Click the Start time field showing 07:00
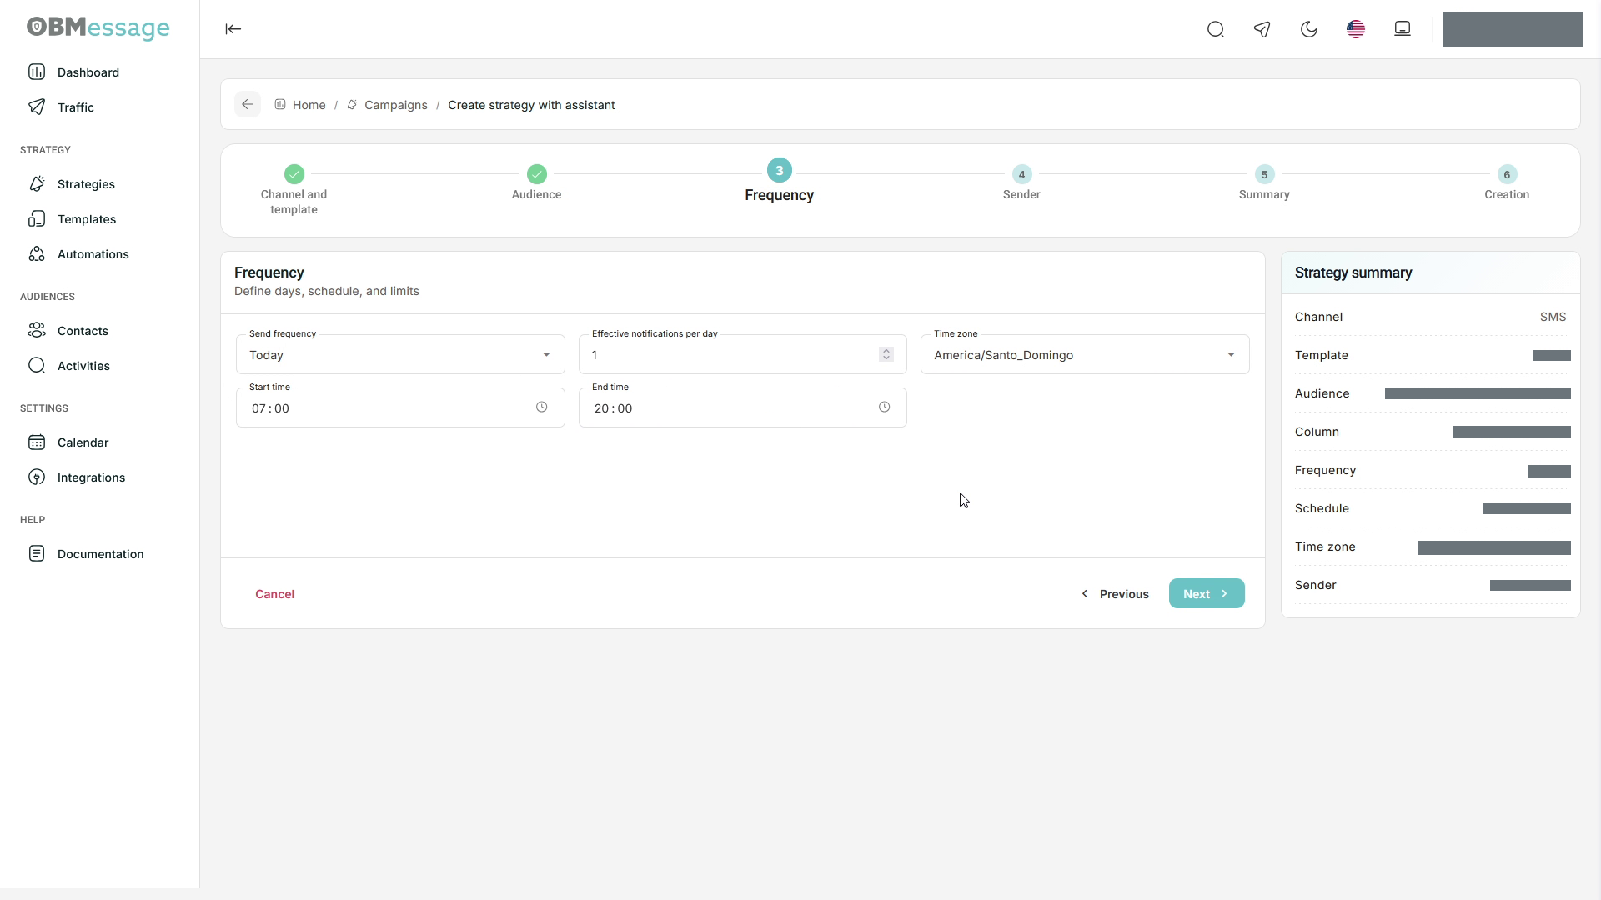The image size is (1601, 900). [x=400, y=408]
